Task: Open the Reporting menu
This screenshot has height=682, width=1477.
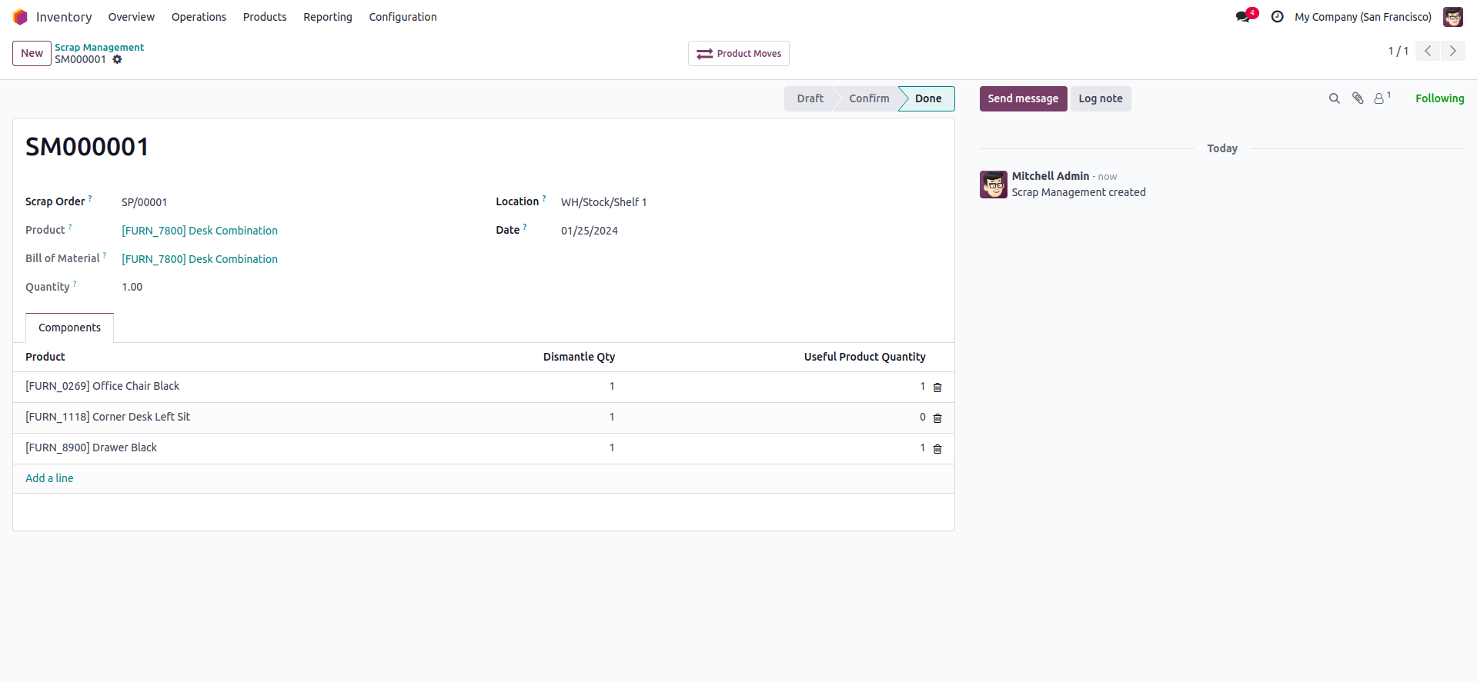Action: click(328, 17)
